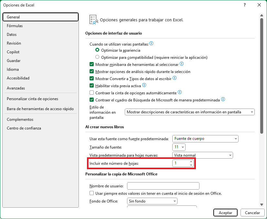
Task: Click scrollbar up arrow
Action: coord(262,16)
